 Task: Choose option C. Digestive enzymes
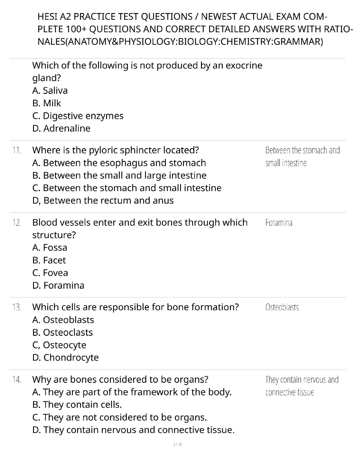coord(78,116)
